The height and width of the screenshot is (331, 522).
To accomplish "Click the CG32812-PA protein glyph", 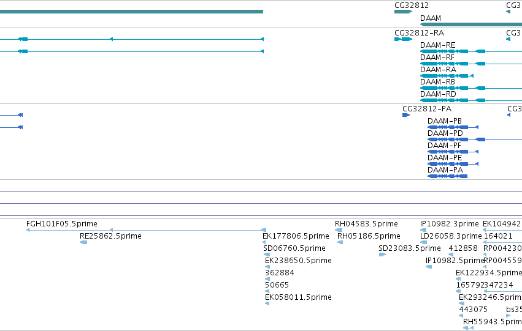I will point(406,115).
